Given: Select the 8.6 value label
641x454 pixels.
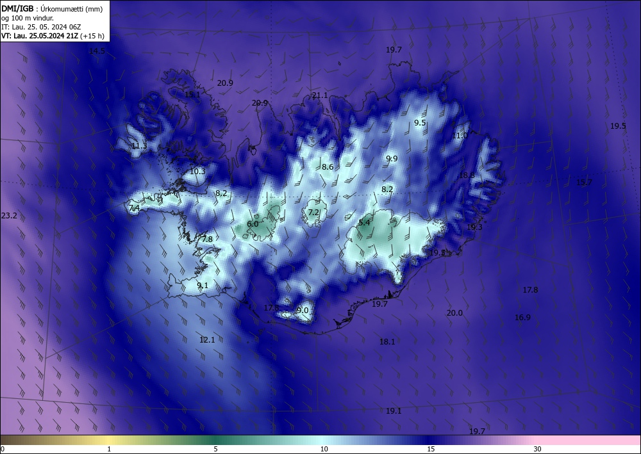Looking at the screenshot, I should 328,166.
